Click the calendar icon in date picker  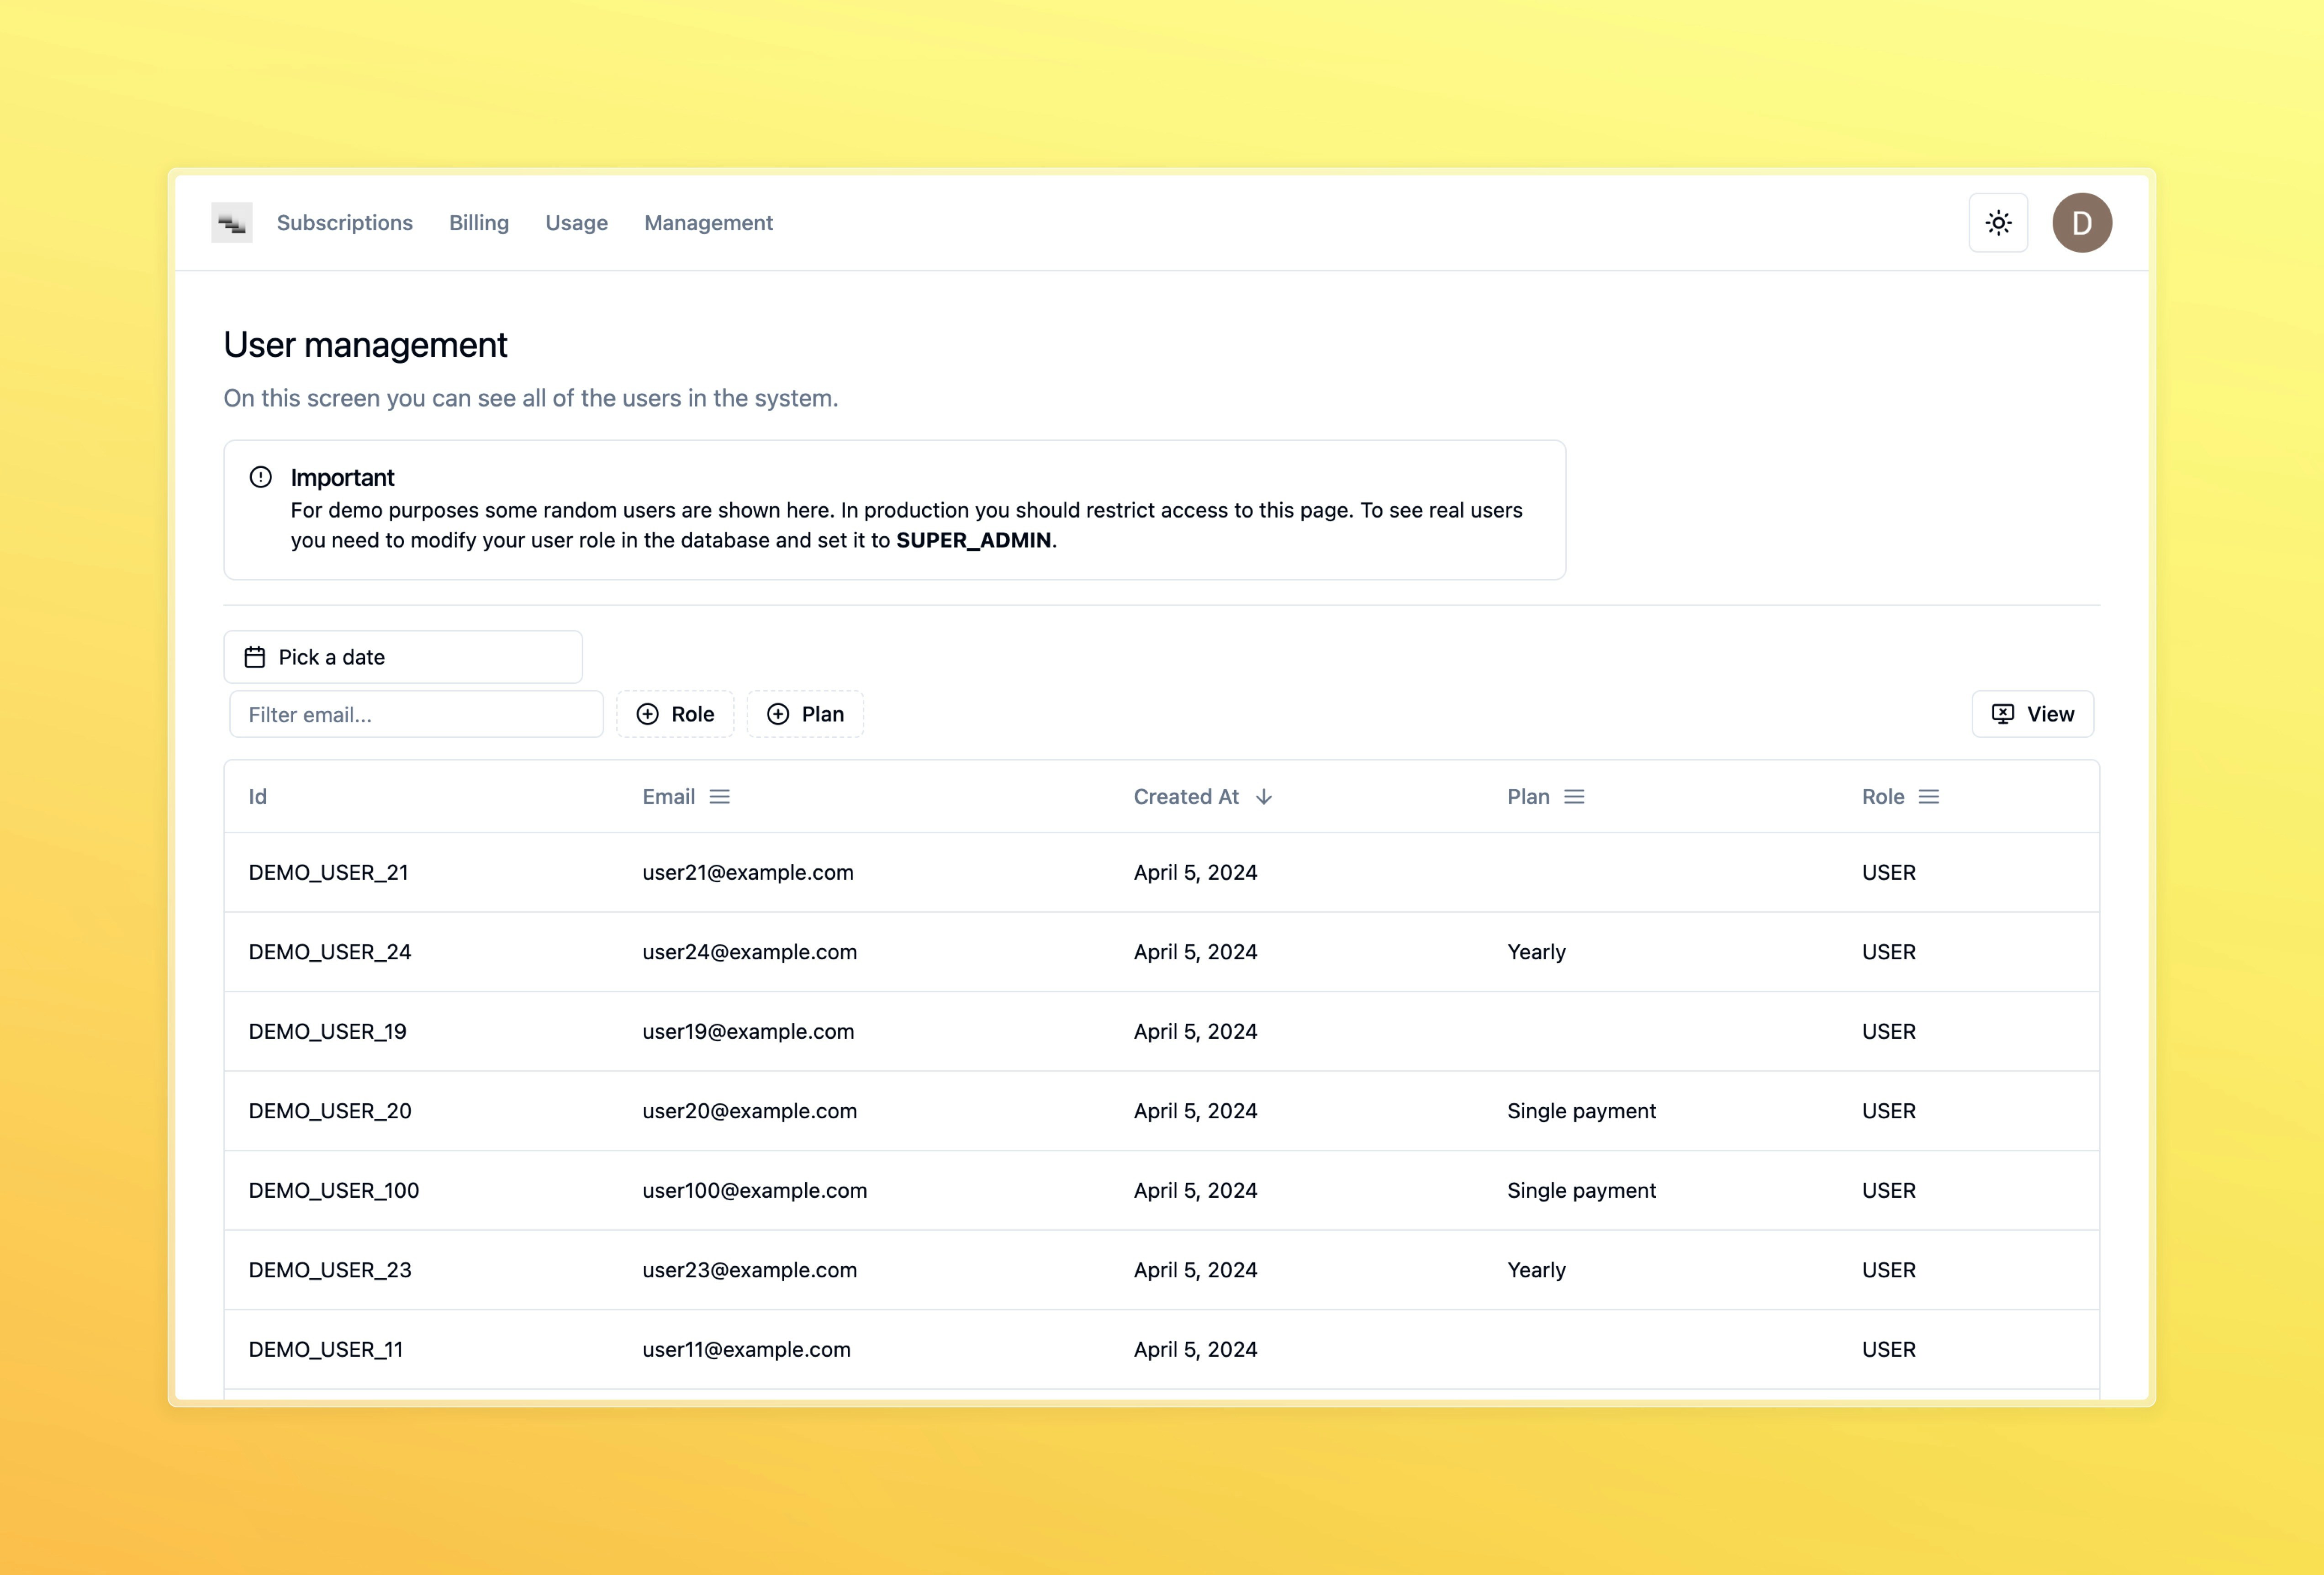(255, 657)
